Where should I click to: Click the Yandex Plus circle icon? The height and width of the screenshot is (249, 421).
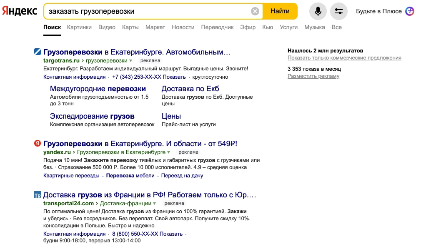410,11
